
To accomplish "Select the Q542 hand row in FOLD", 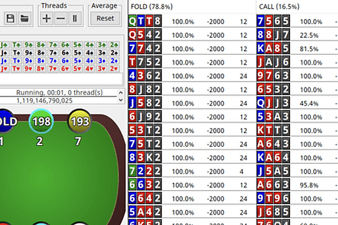I will 192,34.
